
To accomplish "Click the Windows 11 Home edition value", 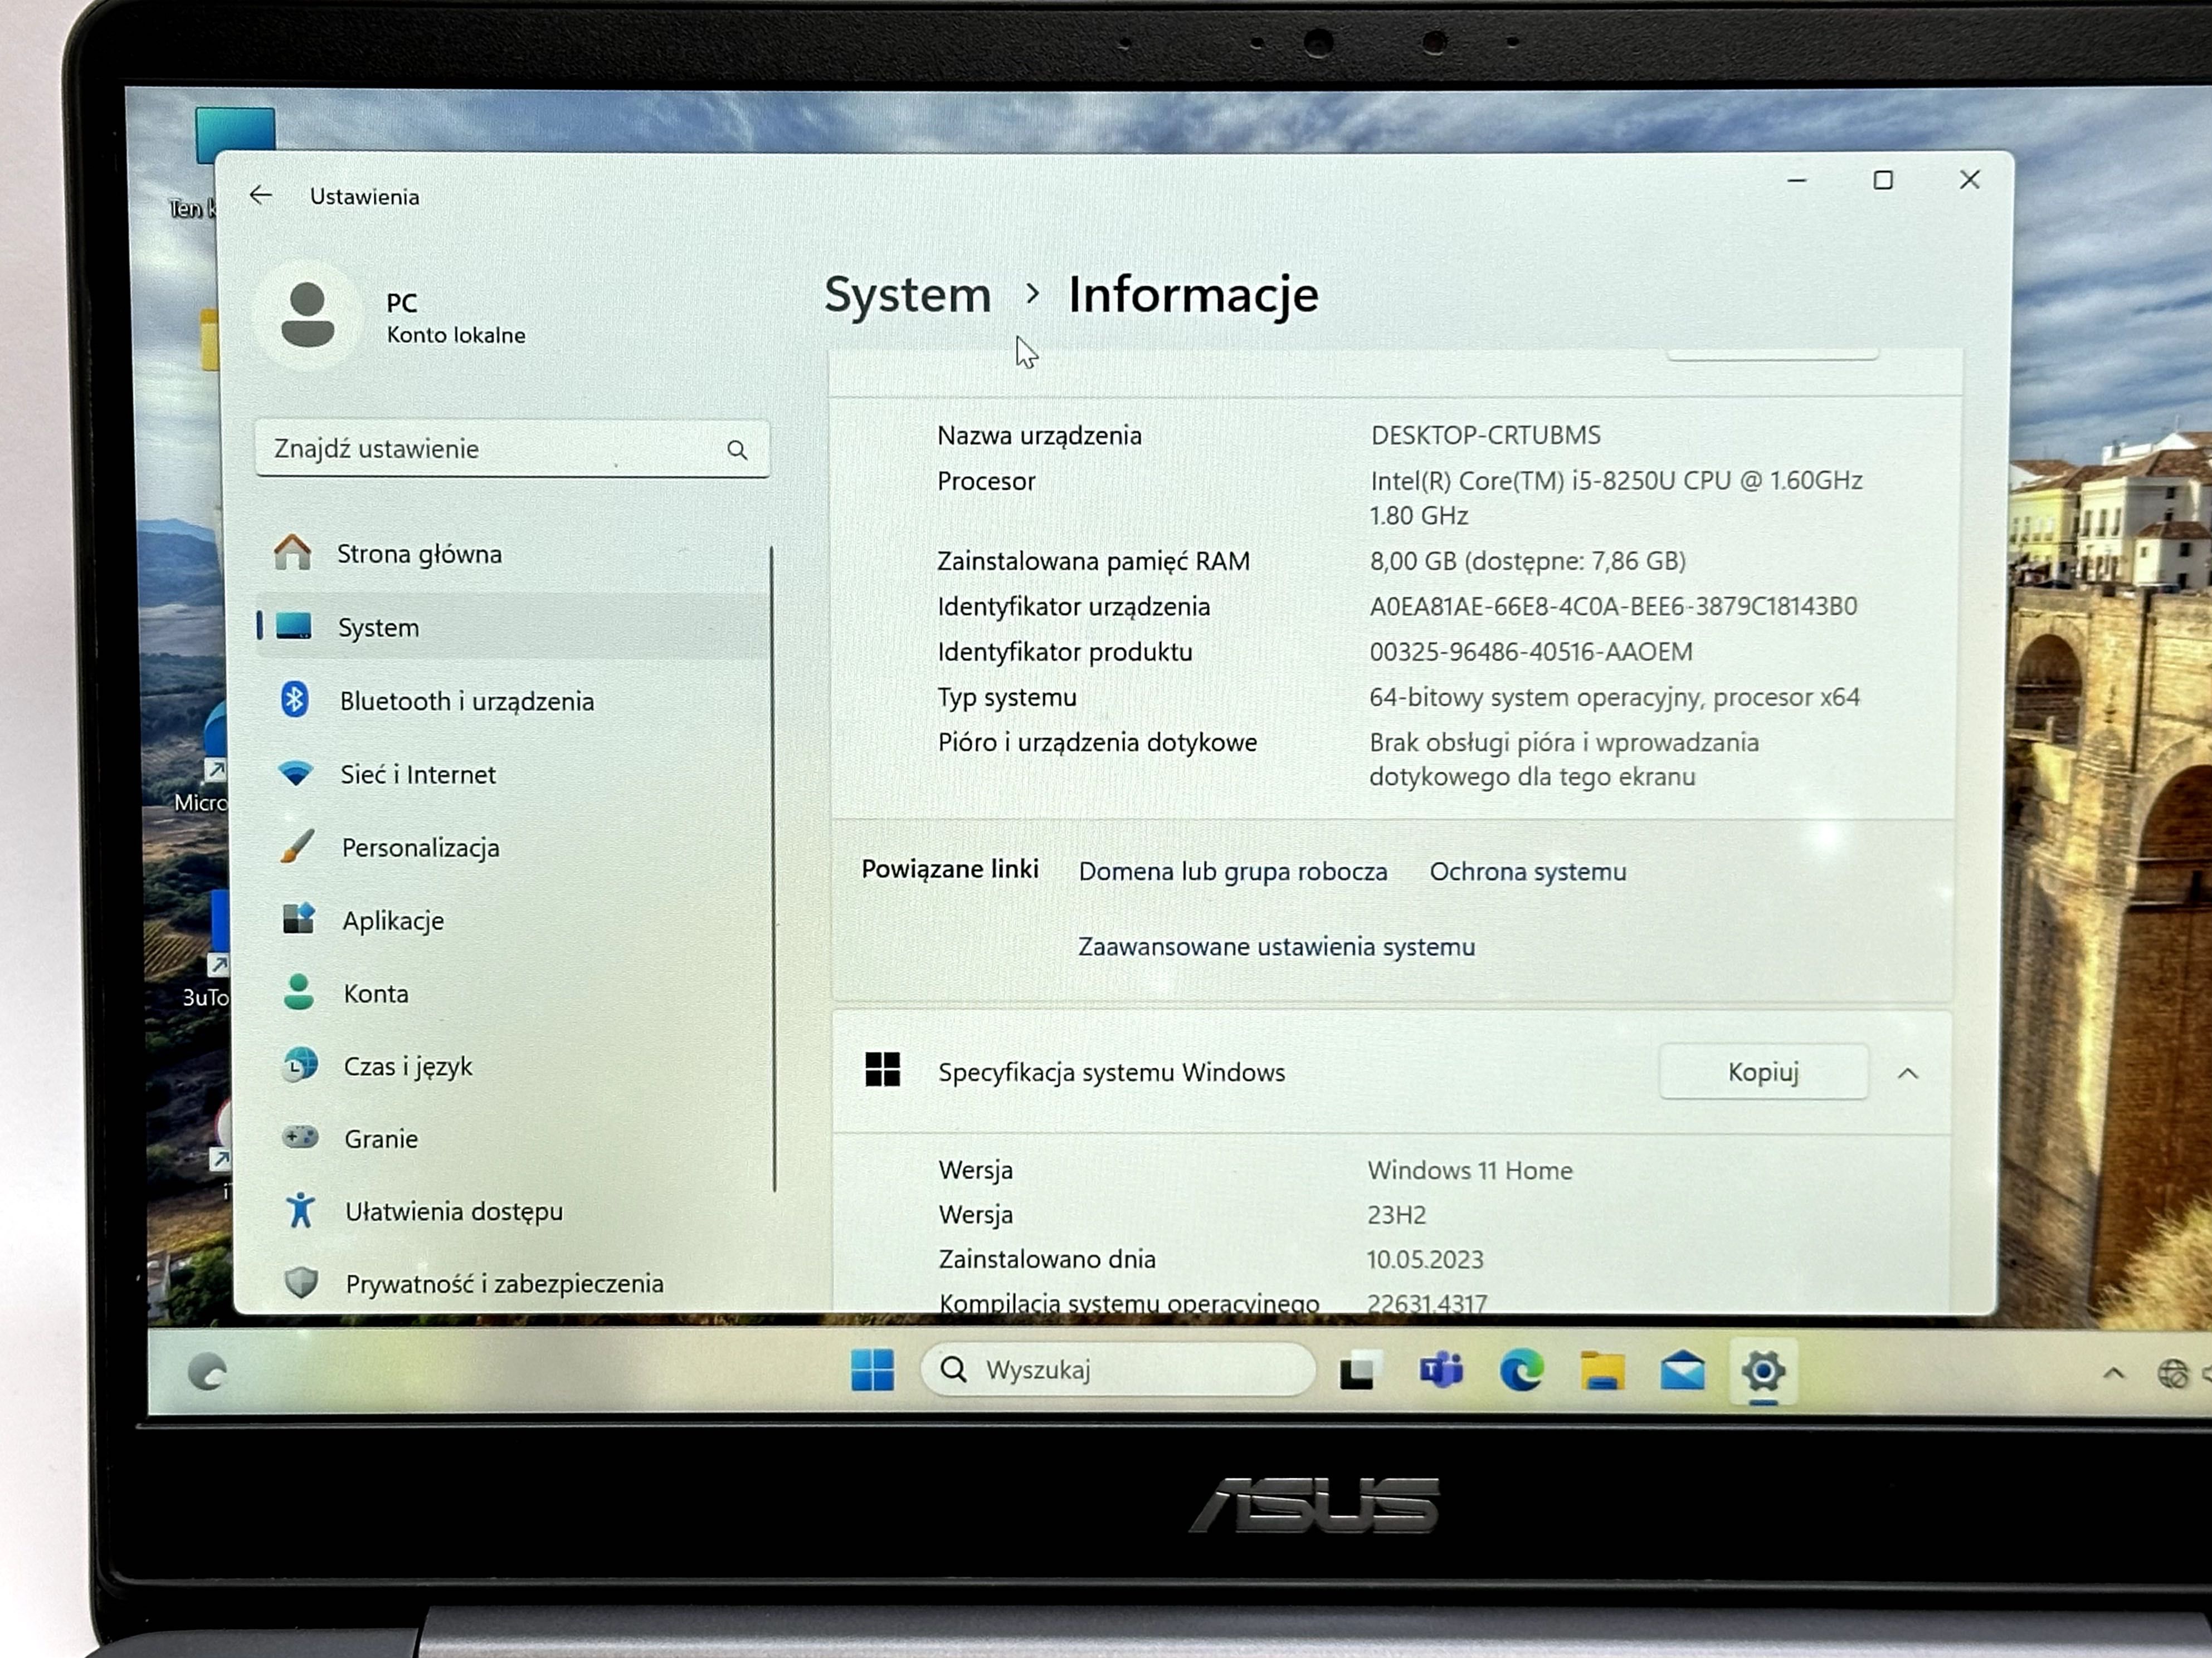I will click(1469, 1170).
